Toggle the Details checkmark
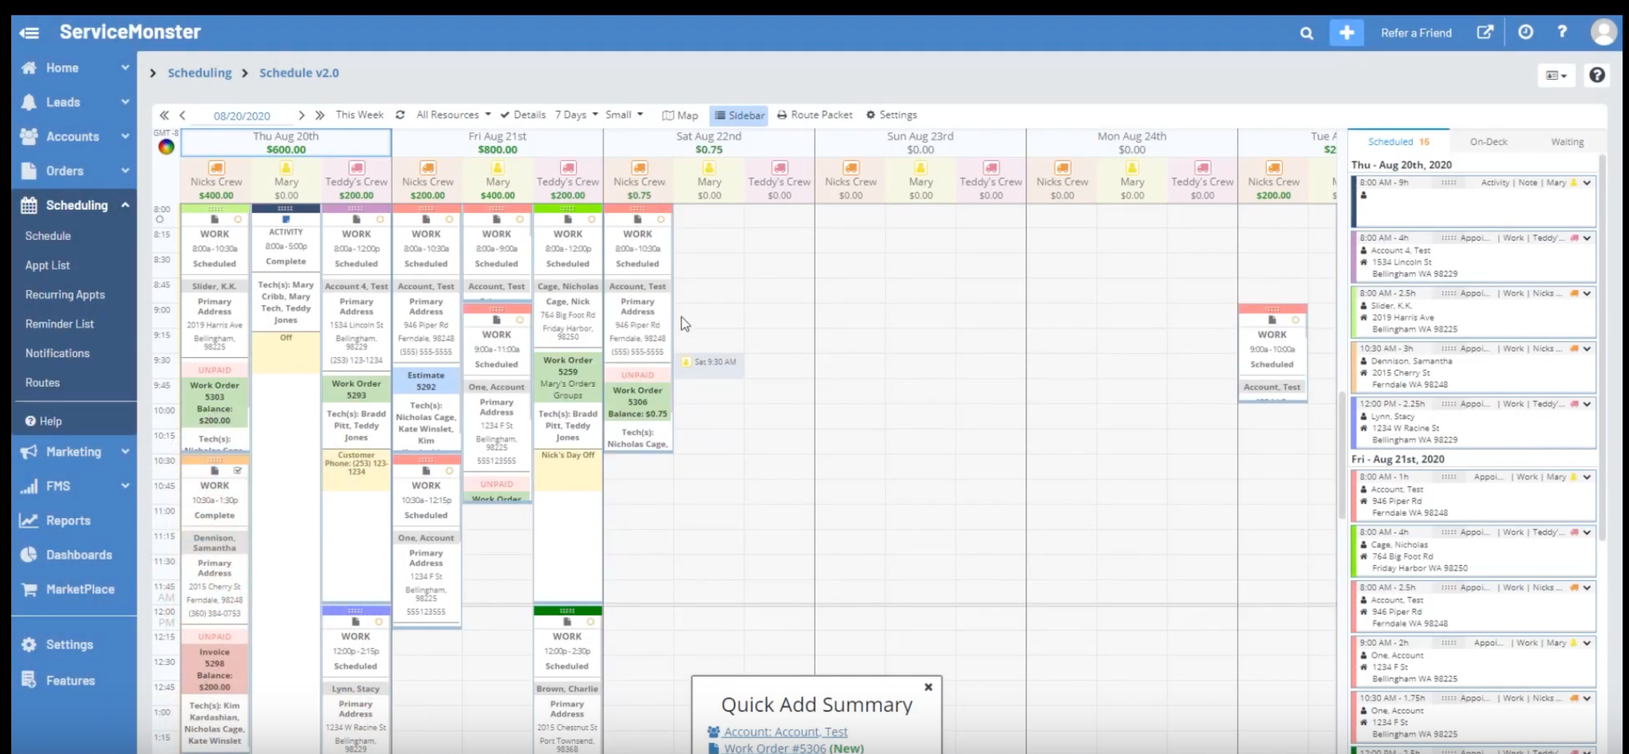The width and height of the screenshot is (1629, 754). click(x=523, y=115)
